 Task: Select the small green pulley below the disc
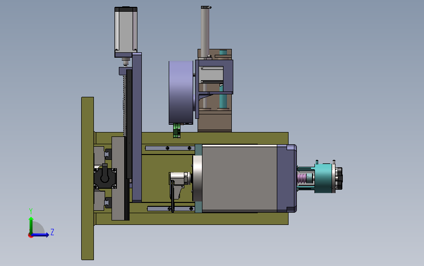pos(177,131)
